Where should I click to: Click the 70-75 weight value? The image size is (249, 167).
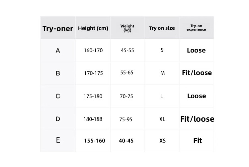(x=126, y=97)
